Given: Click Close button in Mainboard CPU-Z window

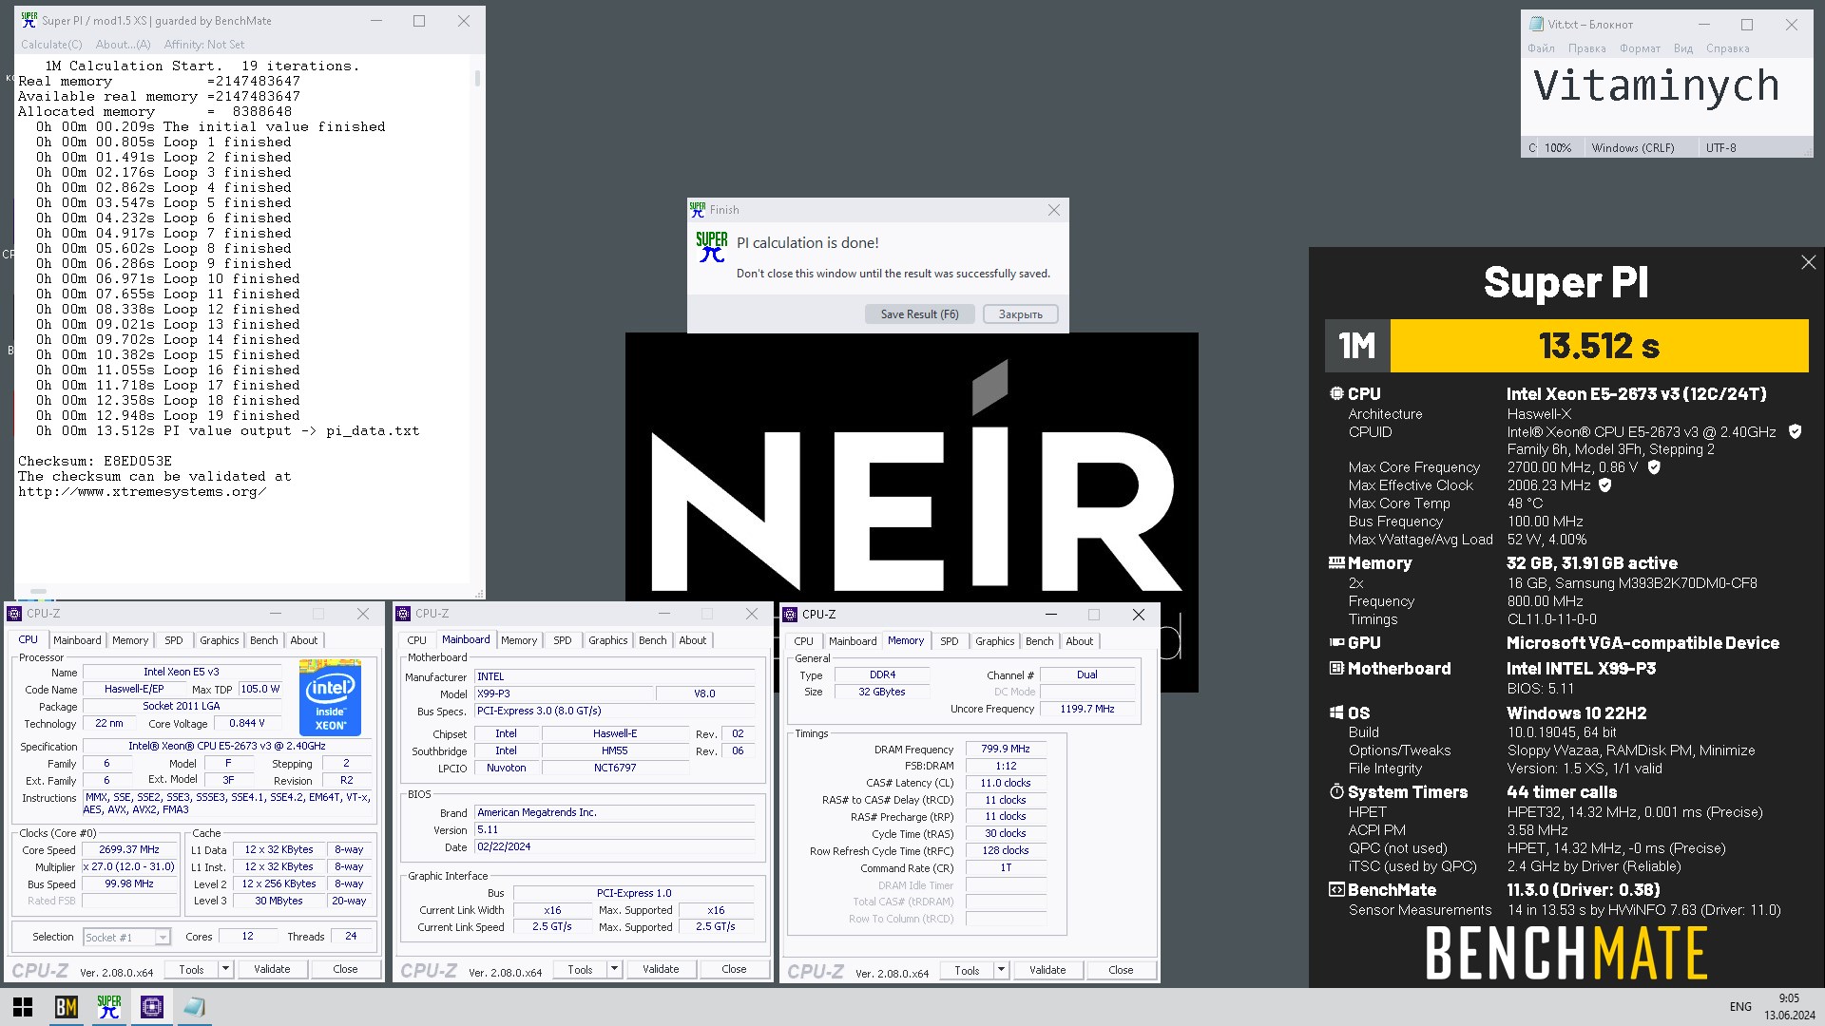Looking at the screenshot, I should pos(734,969).
